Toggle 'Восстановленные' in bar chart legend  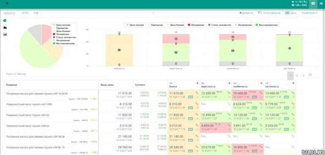[267, 25]
